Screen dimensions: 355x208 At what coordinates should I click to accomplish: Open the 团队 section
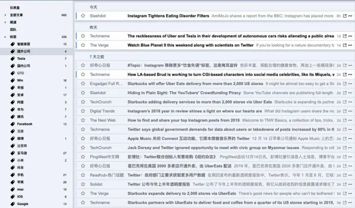(13, 30)
